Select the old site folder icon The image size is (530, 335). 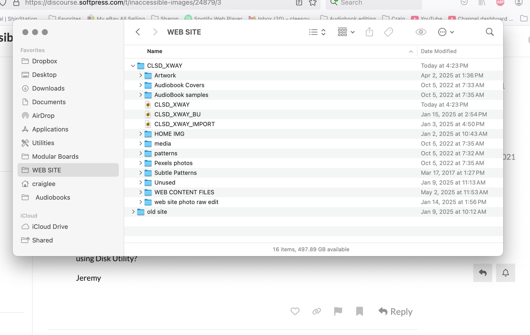141,212
